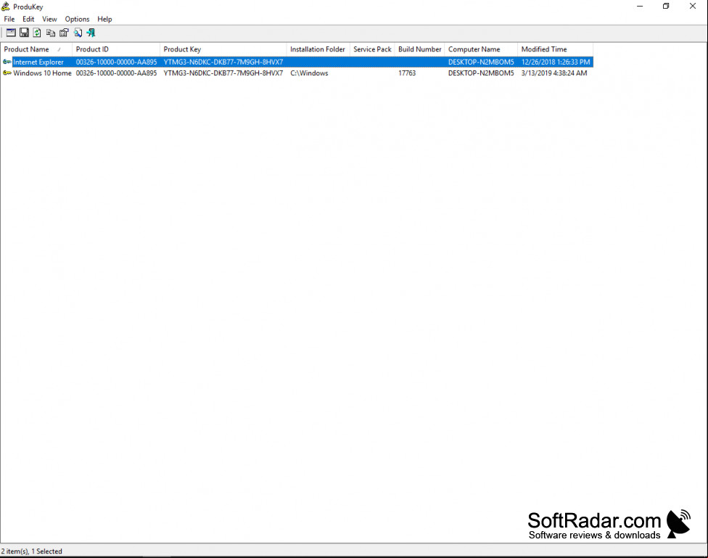Click the key icon beside Windows 10 Home
The height and width of the screenshot is (558, 708).
pos(7,73)
